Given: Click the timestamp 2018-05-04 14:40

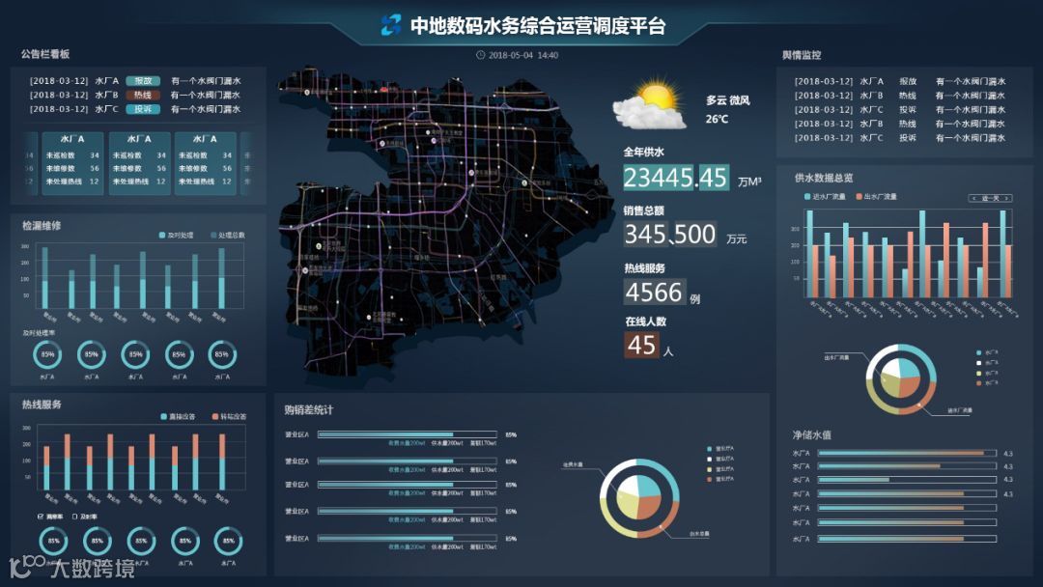Looking at the screenshot, I should (523, 55).
